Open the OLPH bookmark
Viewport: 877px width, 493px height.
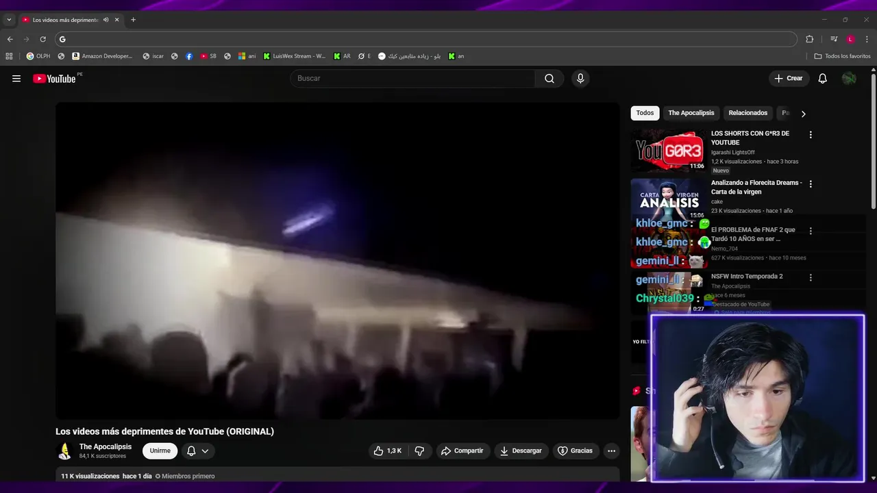(x=38, y=56)
